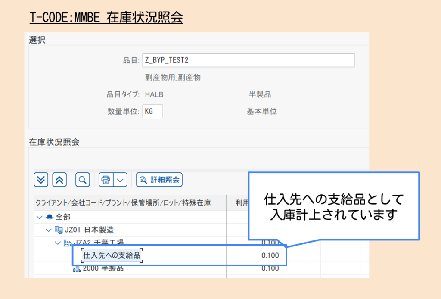This screenshot has height=299, width=441.
Task: Click the expand all rows icon
Action: pyautogui.click(x=40, y=179)
